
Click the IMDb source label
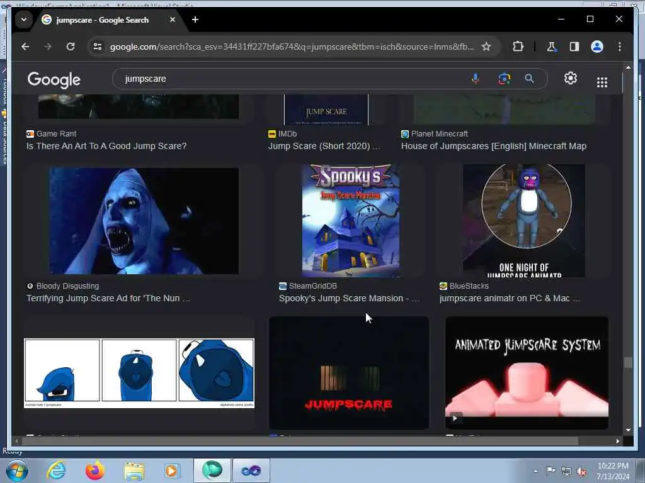click(283, 134)
